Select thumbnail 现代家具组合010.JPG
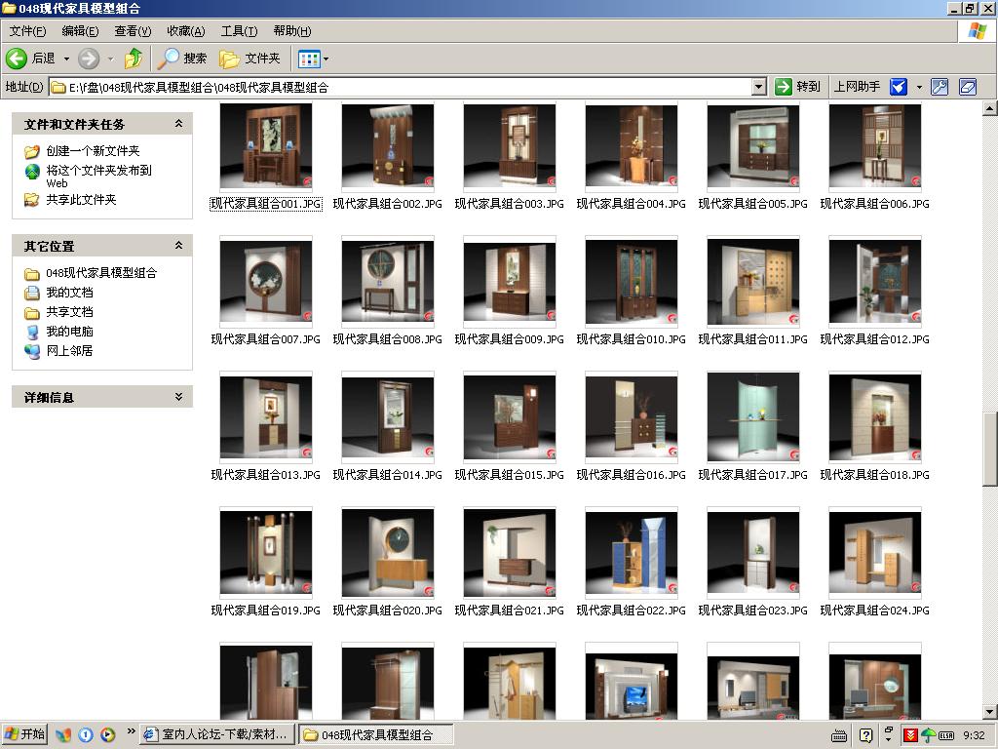 point(631,281)
